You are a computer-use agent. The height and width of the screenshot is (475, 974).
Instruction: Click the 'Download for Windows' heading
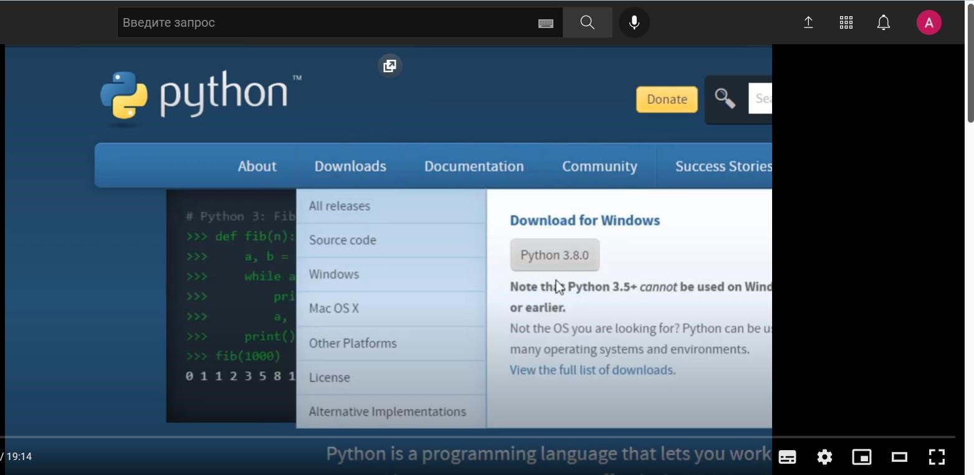tap(585, 220)
